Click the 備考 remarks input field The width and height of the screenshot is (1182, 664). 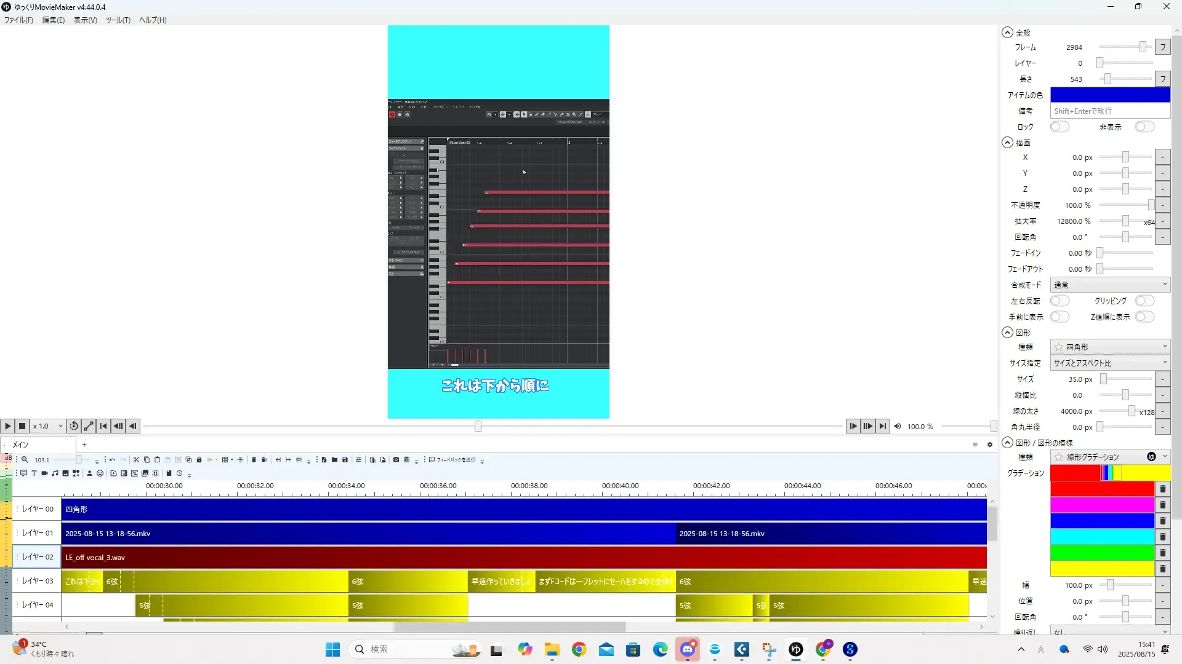click(1109, 111)
